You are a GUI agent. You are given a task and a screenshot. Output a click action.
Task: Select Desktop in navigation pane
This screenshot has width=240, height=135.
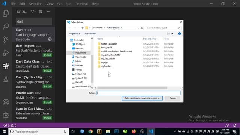(x=79, y=48)
